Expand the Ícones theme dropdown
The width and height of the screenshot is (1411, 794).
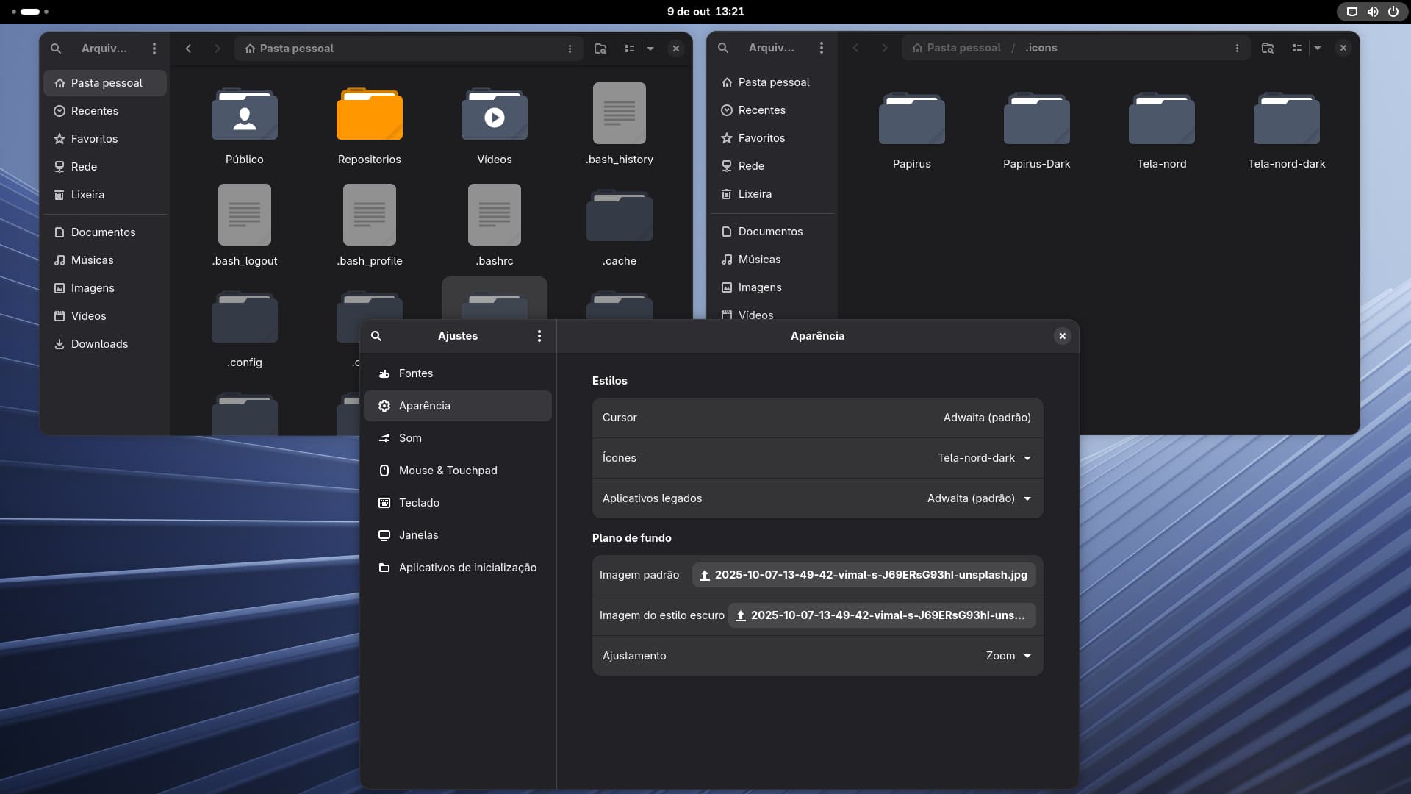[984, 458]
